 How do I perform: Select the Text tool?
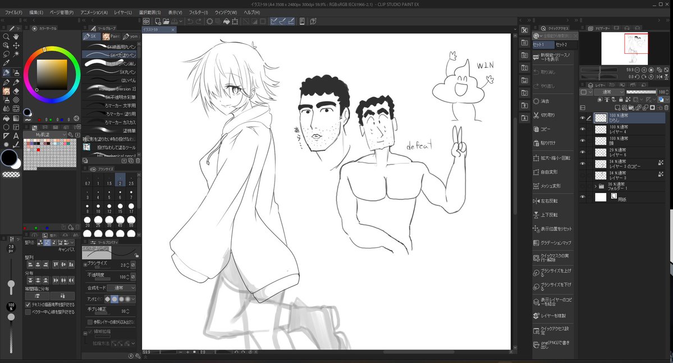[16, 136]
